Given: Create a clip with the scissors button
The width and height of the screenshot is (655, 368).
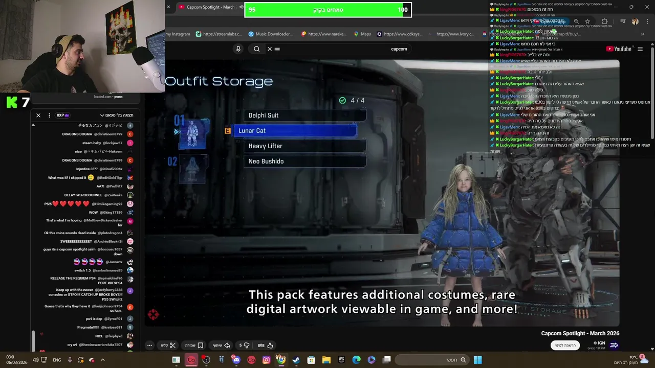Looking at the screenshot, I should tap(168, 346).
